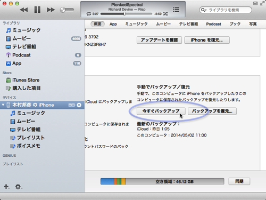Open ムービー in the library
Image resolution: width=266 pixels, height=200 pixels.
[x=42, y=38]
